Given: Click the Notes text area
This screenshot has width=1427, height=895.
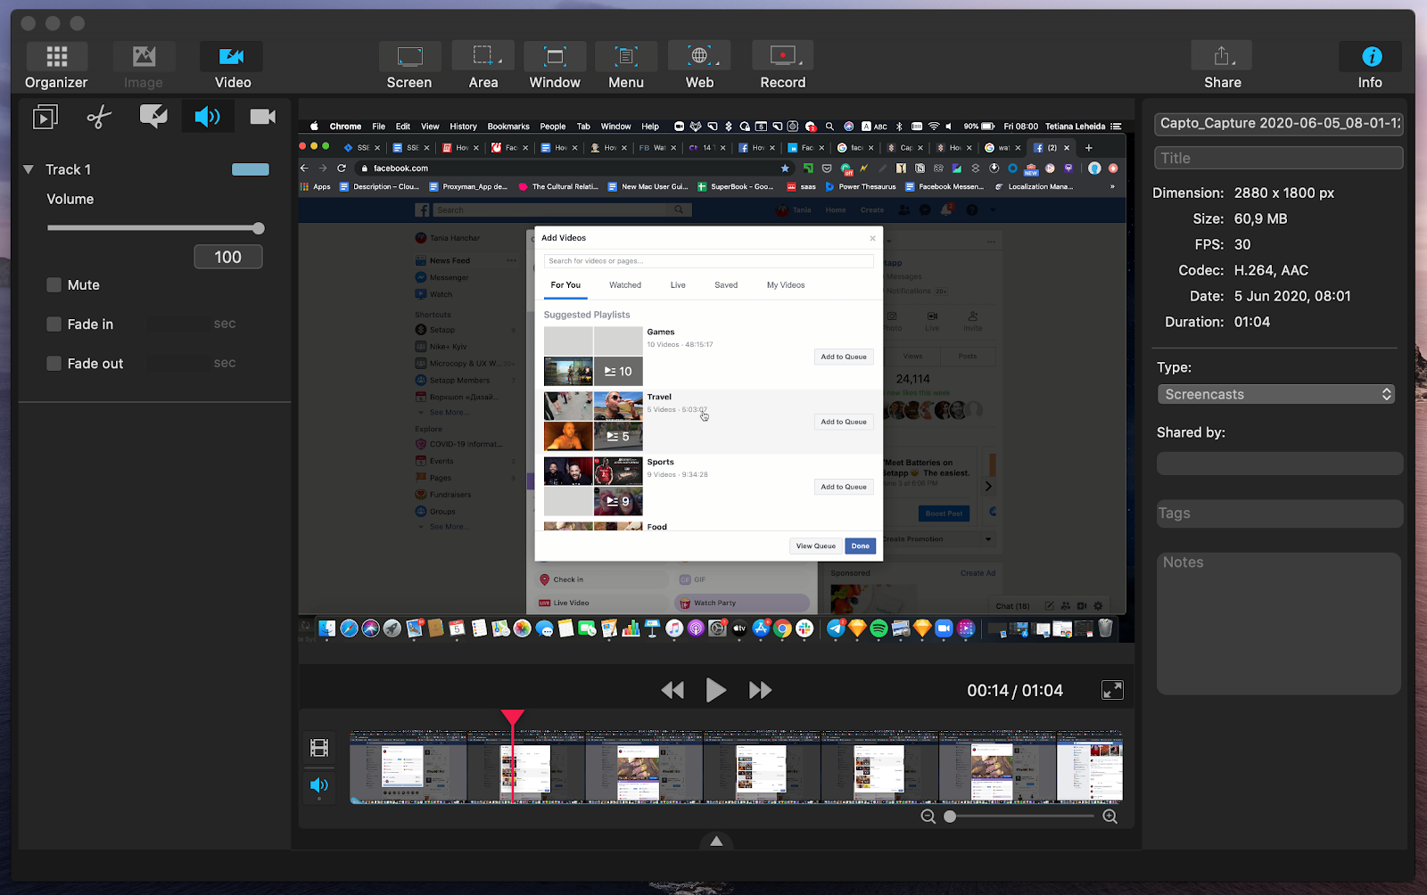Looking at the screenshot, I should tap(1279, 624).
